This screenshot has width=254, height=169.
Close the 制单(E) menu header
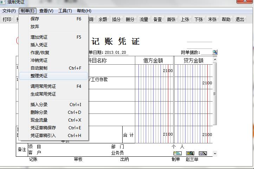coord(27,11)
